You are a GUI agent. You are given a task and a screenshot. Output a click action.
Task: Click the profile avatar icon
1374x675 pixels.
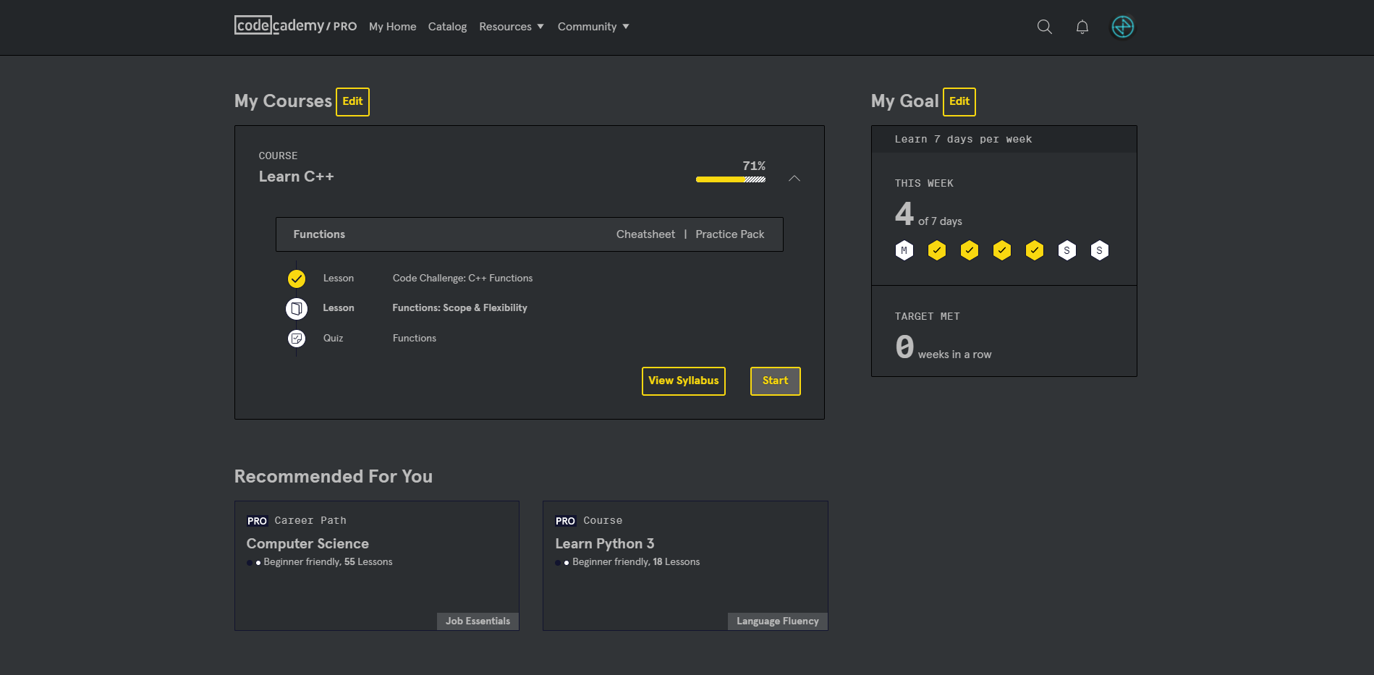coord(1122,27)
